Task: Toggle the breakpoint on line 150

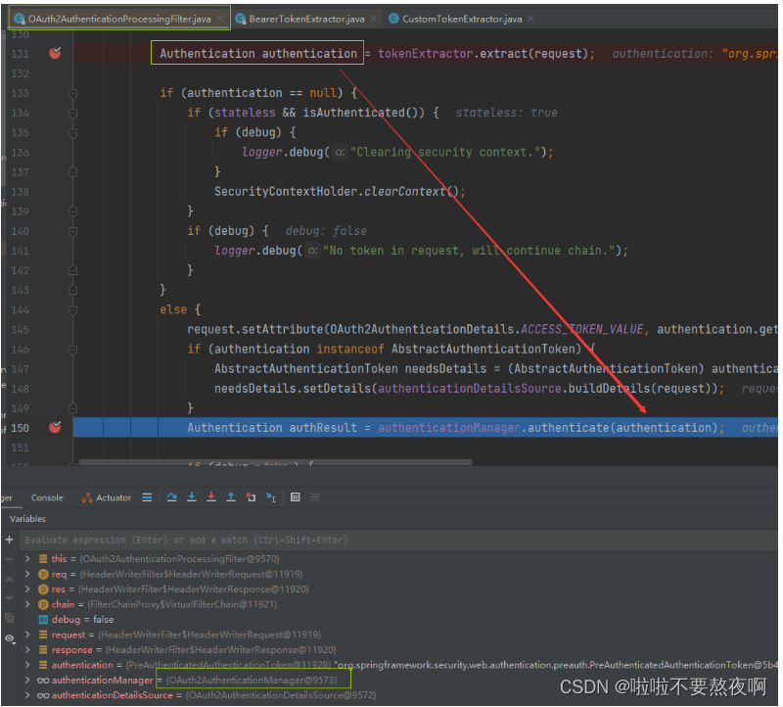Action: click(55, 427)
